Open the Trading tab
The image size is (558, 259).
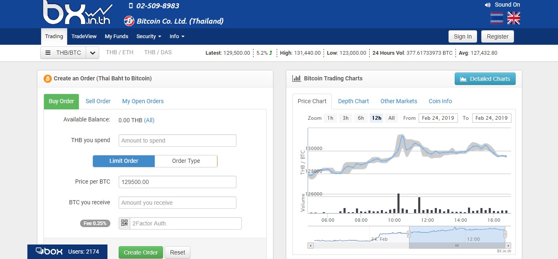coord(54,36)
